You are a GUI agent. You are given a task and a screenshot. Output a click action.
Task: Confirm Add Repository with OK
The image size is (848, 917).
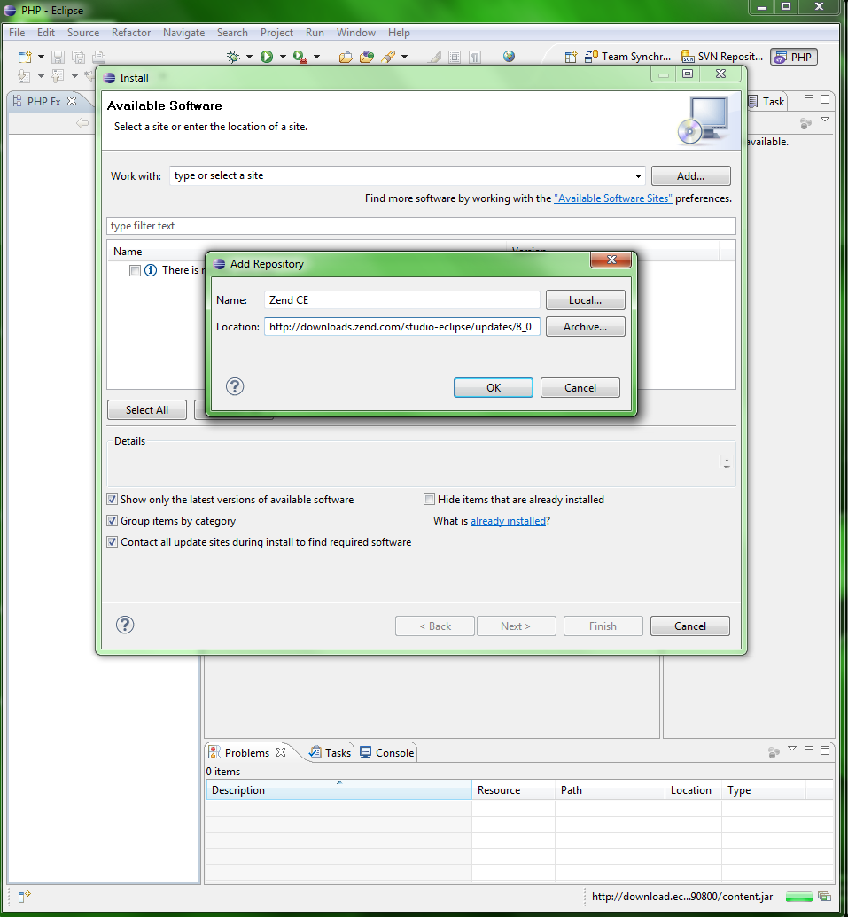pyautogui.click(x=494, y=388)
